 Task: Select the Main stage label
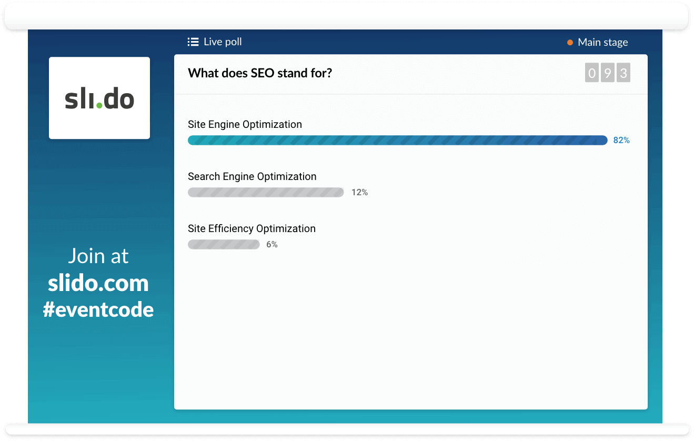tap(602, 43)
